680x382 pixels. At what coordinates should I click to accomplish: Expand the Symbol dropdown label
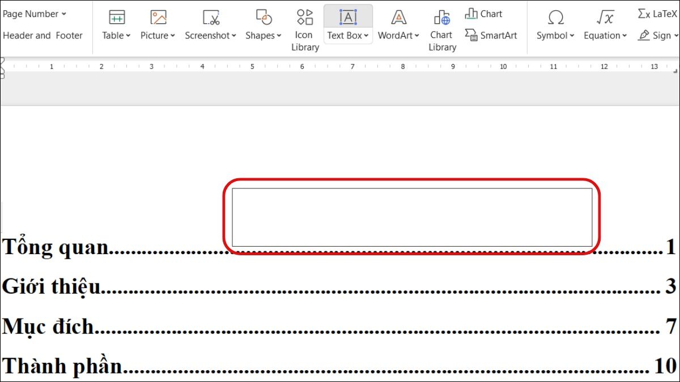(556, 35)
